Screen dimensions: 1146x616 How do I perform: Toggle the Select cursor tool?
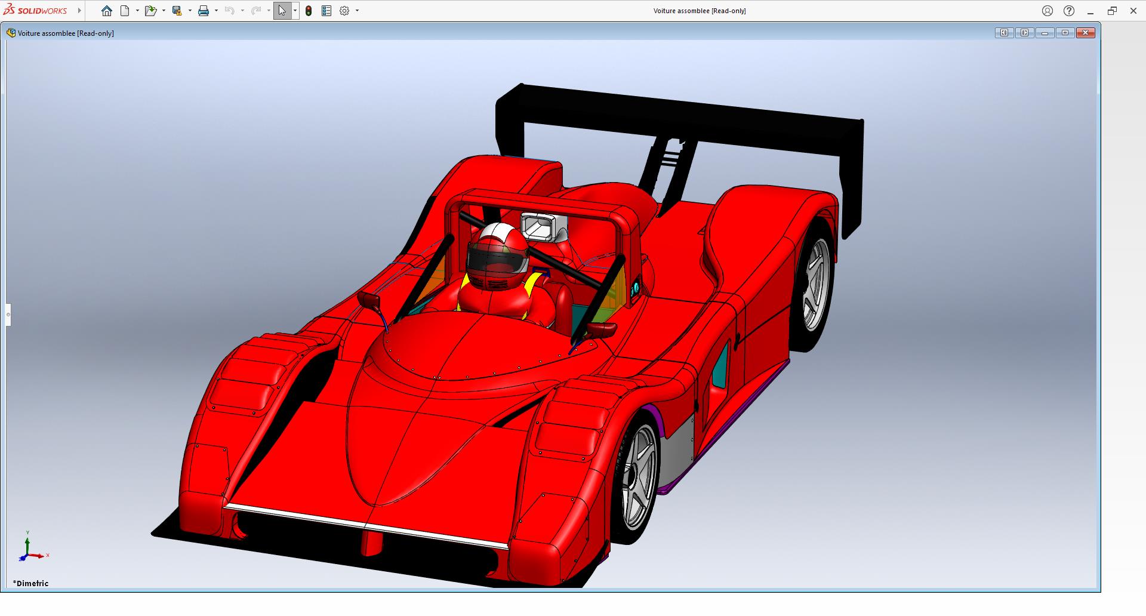pos(282,11)
